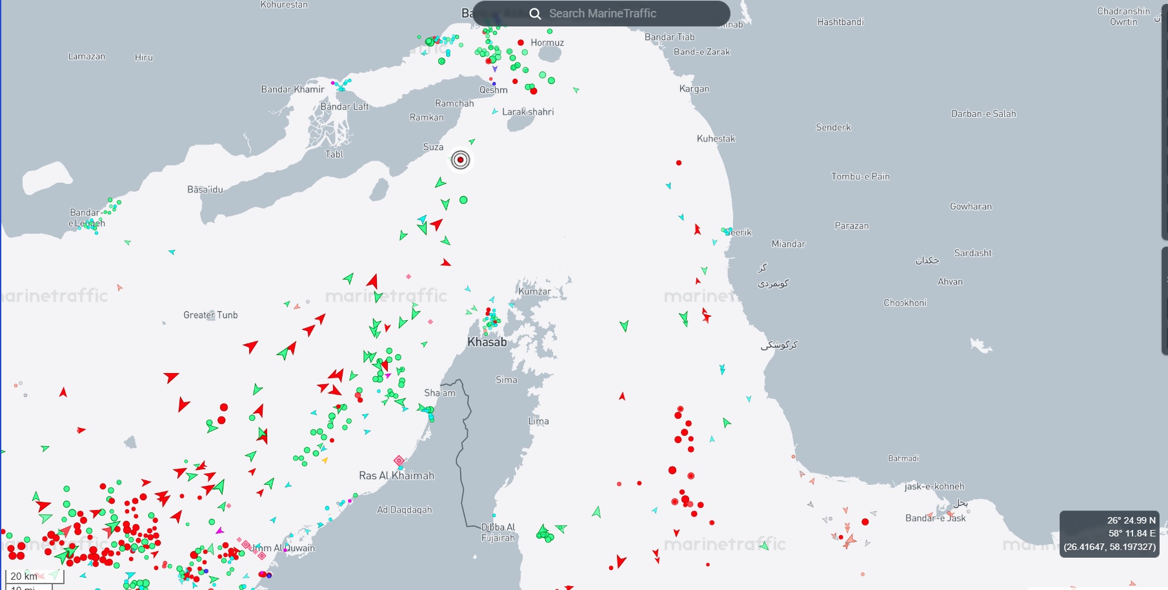Click the Ahvan label

click(x=950, y=281)
